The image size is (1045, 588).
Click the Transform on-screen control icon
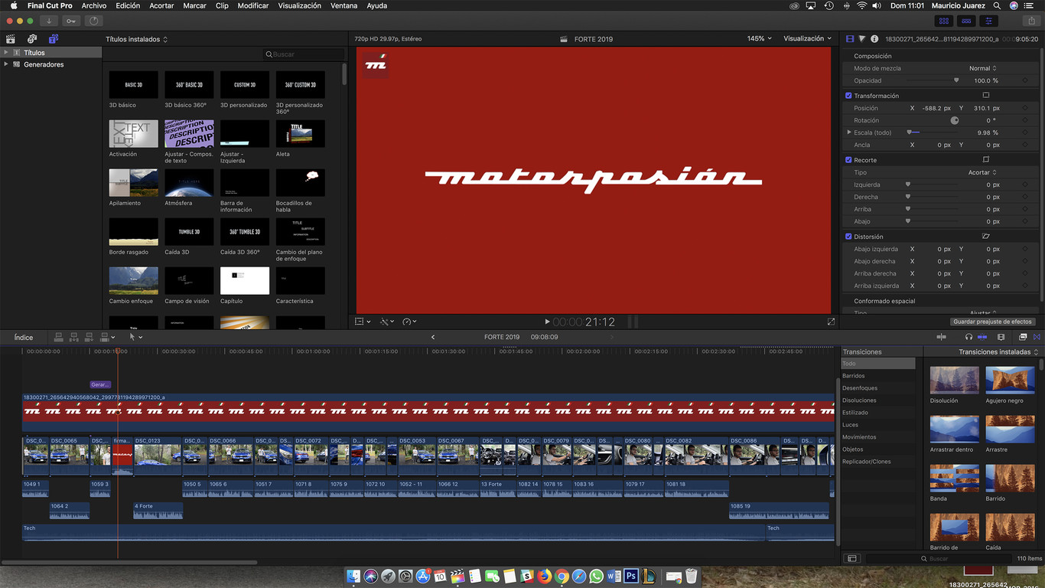(986, 96)
